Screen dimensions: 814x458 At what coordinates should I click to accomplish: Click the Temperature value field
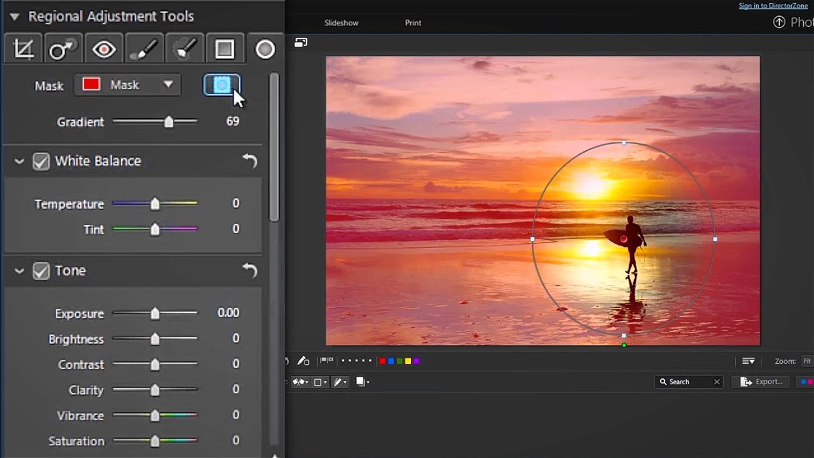tap(236, 203)
